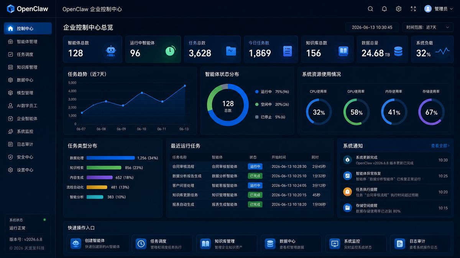This screenshot has height=258, width=460.
Task: Click 已完成 badge for 数据分析报告生成
Action: [255, 176]
